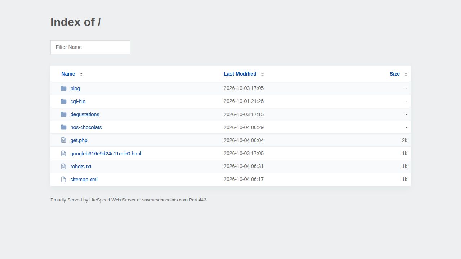Click the degustations date 2026-10-03 17:15

(243, 114)
